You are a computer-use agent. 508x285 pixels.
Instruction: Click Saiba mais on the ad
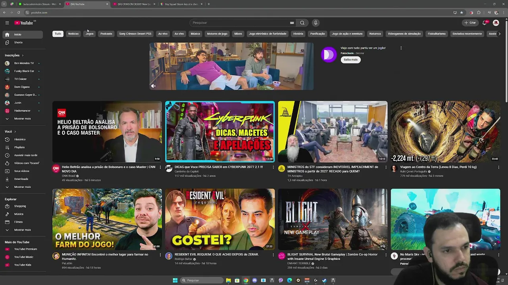tap(350, 59)
